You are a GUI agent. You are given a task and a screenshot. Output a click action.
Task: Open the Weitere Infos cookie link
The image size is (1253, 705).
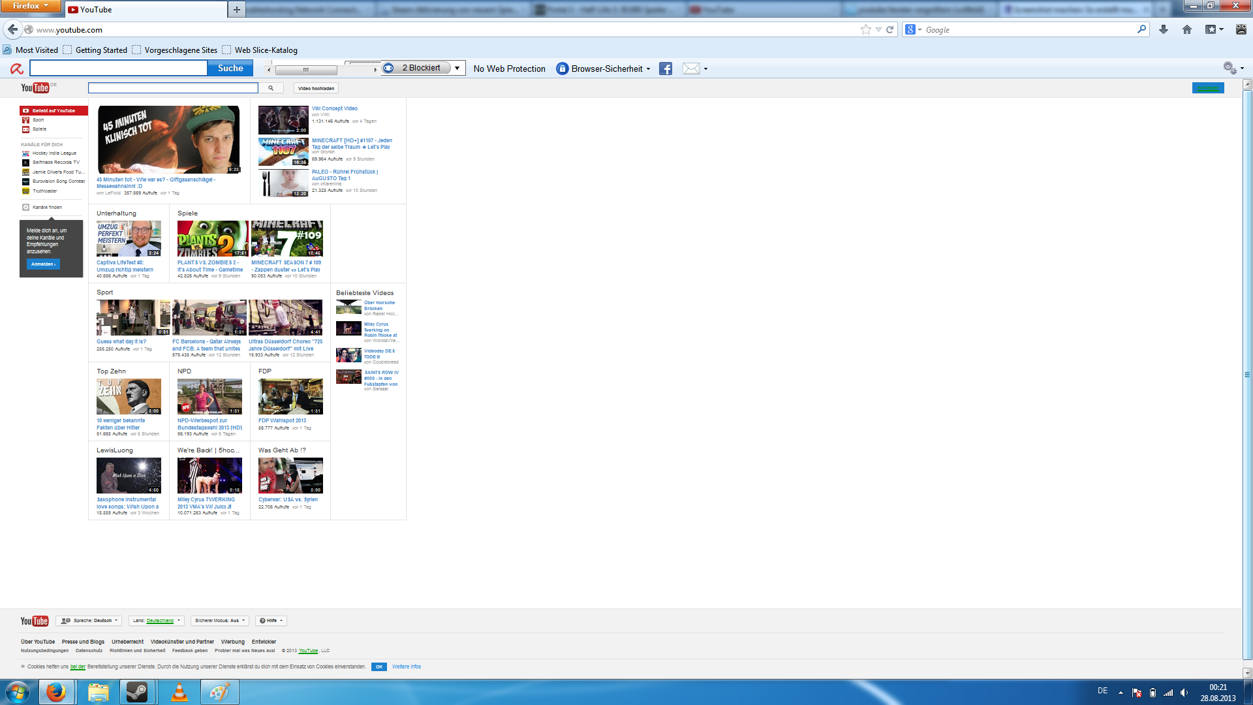click(x=407, y=667)
